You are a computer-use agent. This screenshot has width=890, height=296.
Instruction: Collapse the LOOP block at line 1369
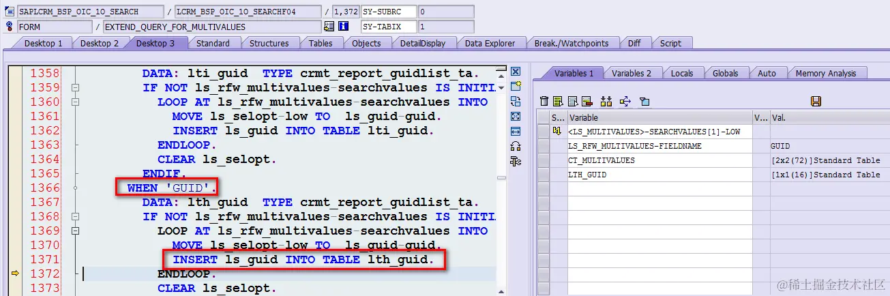(76, 231)
